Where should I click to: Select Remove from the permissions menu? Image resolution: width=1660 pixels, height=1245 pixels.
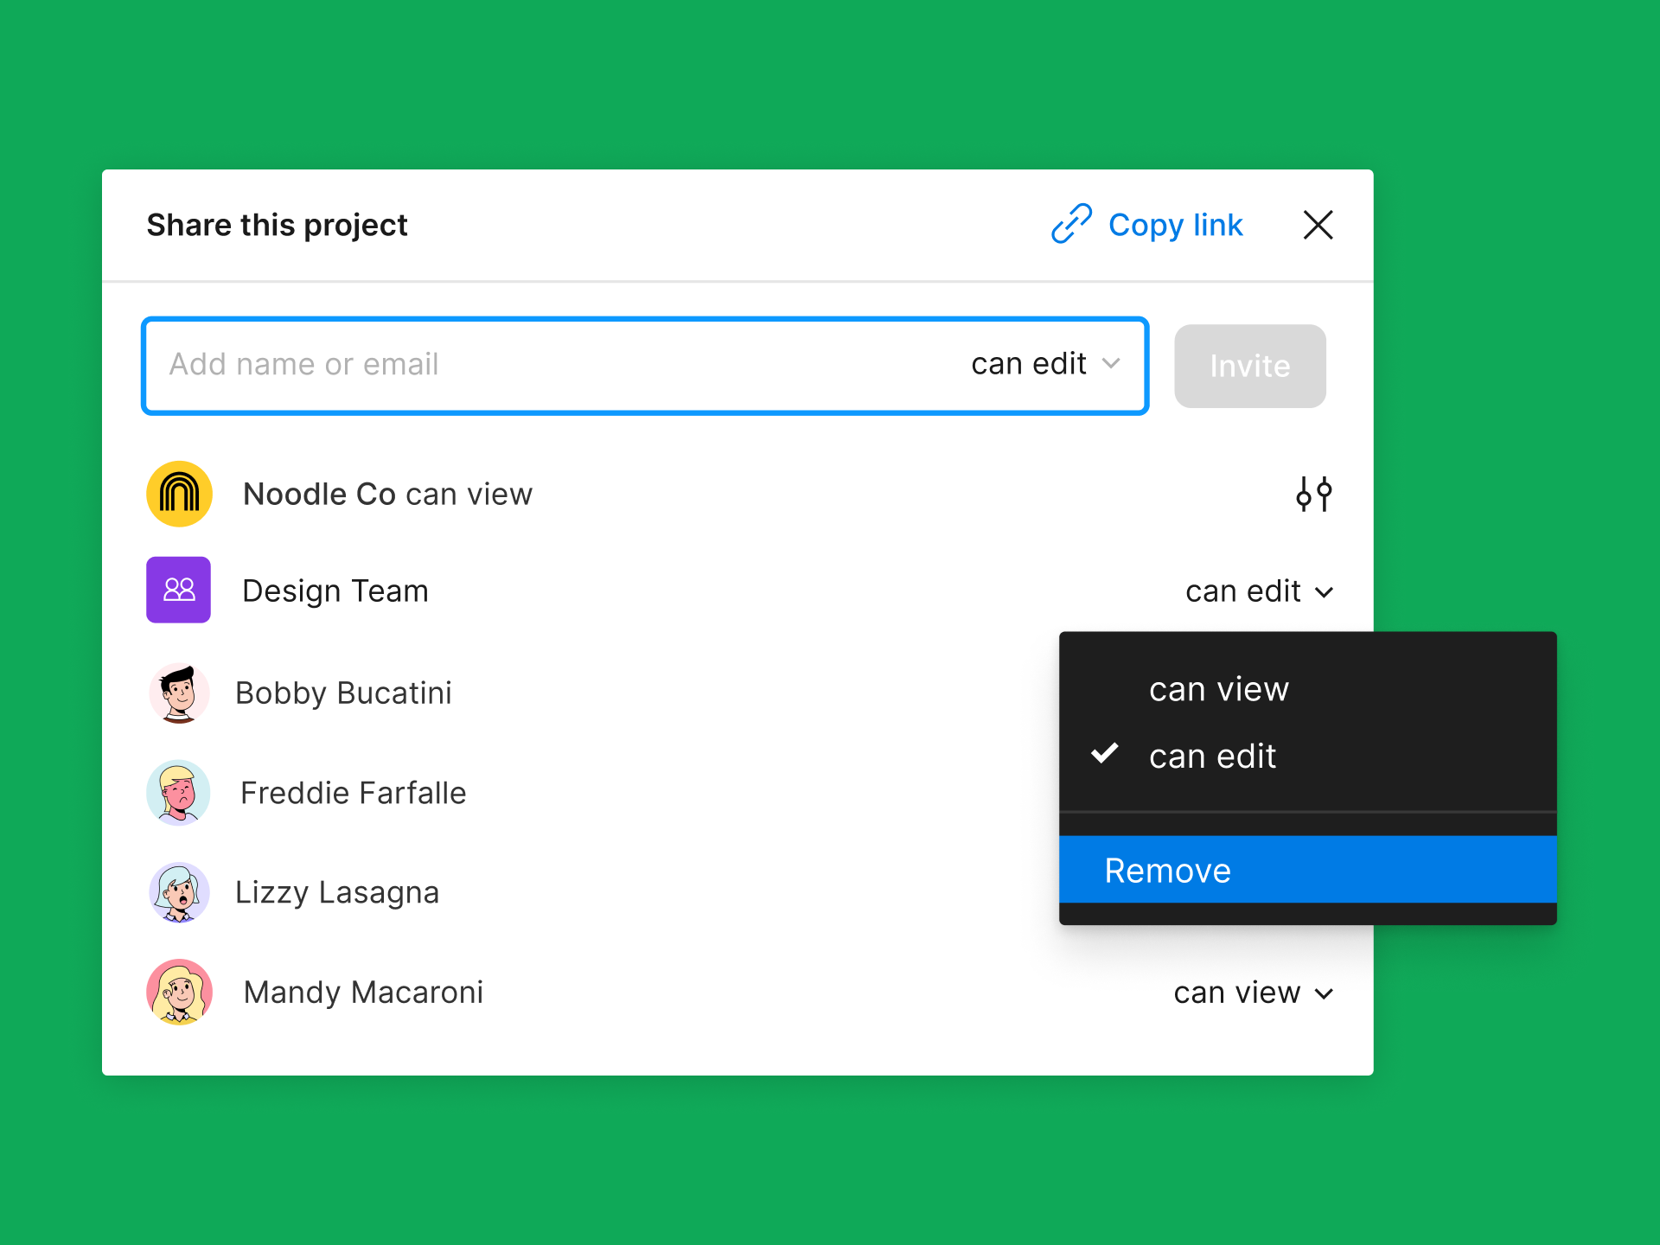1166,870
